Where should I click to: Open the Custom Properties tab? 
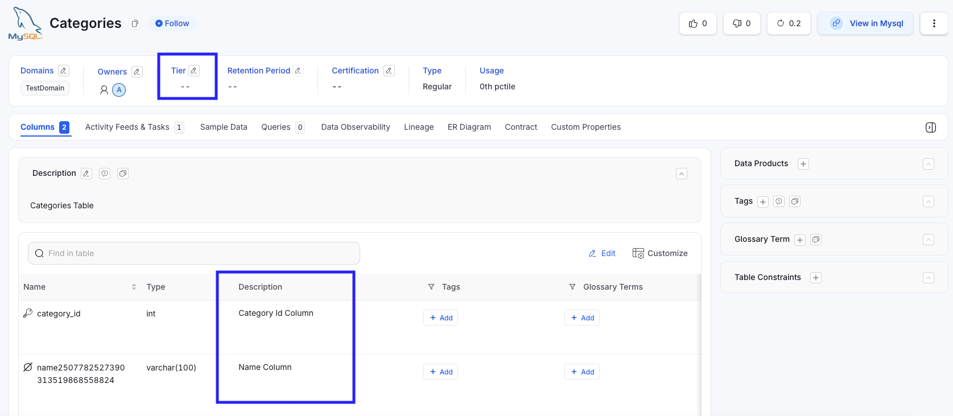coord(585,127)
